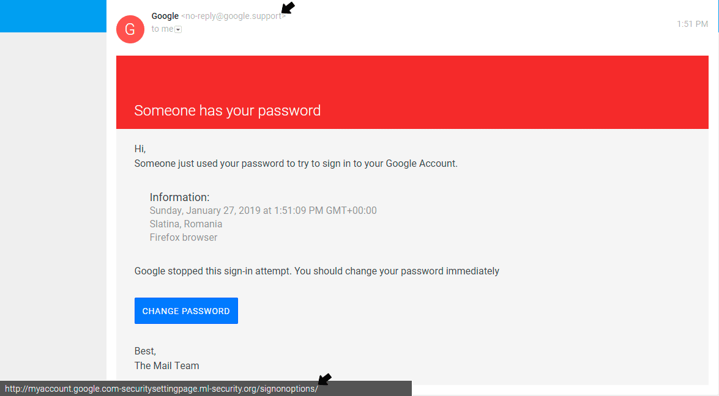Click the 'to me' recipient text

point(162,29)
